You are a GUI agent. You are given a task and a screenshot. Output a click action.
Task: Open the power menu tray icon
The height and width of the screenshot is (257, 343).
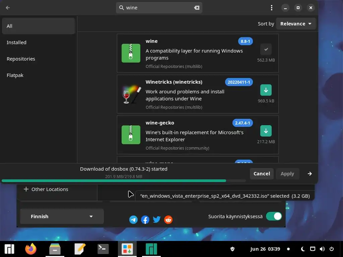tap(332, 249)
